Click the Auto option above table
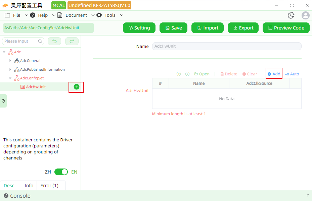This screenshot has width=312, height=201. click(x=292, y=74)
